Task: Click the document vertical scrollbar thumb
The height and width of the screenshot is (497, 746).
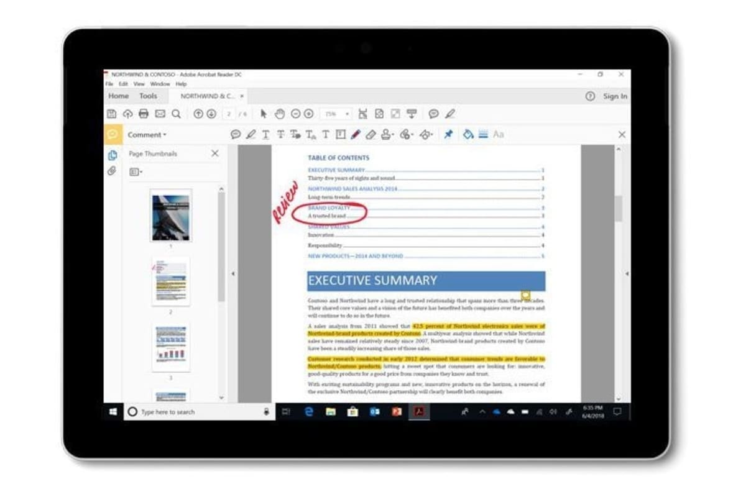Action: (618, 209)
